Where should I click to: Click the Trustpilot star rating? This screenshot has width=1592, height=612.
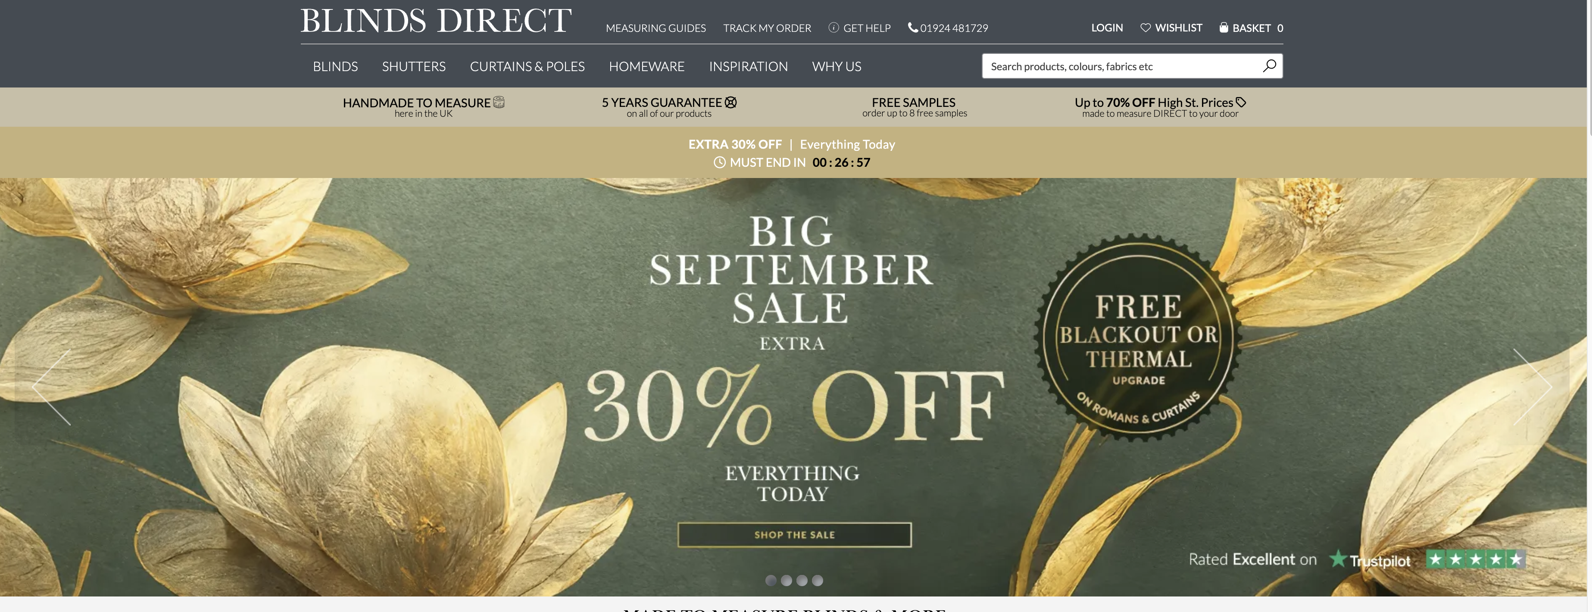pos(1475,559)
